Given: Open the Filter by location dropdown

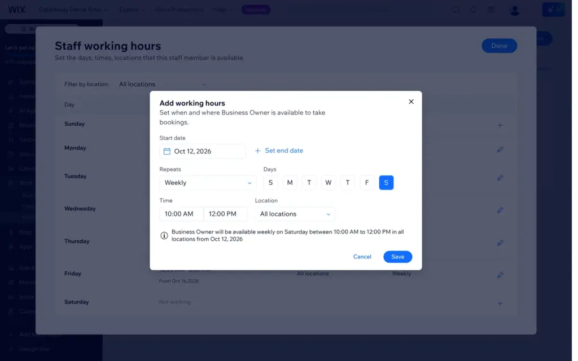Looking at the screenshot, I should pos(162,85).
